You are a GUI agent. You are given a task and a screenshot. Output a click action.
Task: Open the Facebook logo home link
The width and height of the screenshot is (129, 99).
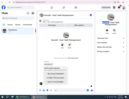(4, 7)
